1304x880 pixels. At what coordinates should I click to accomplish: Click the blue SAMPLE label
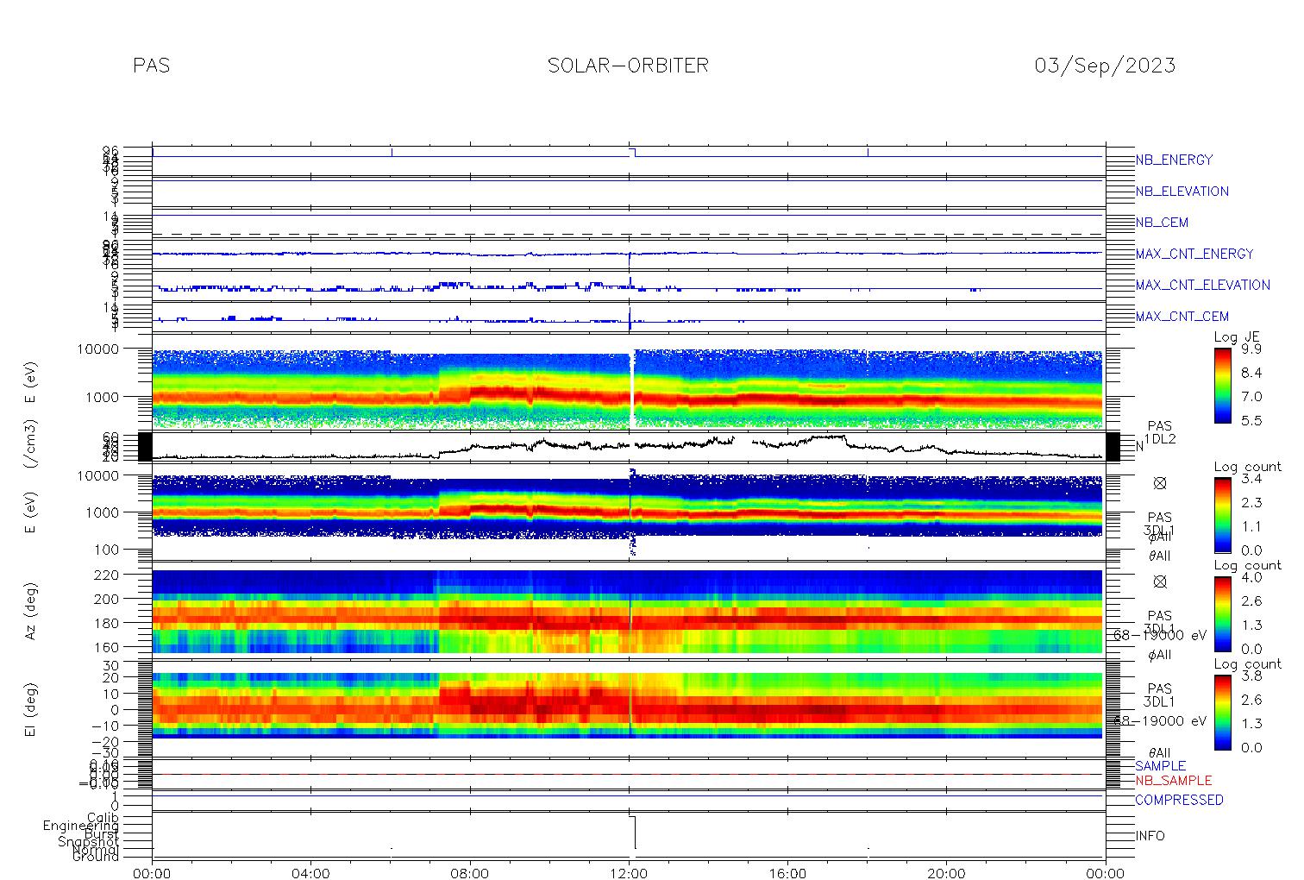(x=1160, y=766)
